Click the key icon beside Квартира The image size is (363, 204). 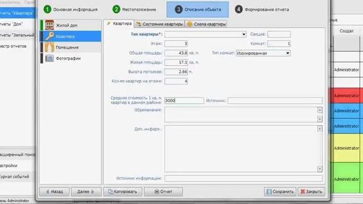(x=49, y=36)
